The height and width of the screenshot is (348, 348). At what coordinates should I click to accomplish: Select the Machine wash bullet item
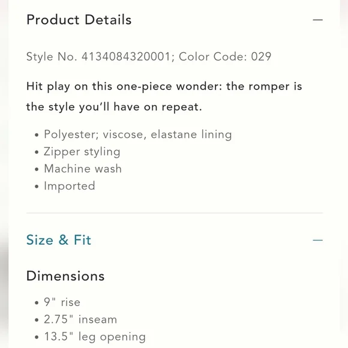[83, 169]
